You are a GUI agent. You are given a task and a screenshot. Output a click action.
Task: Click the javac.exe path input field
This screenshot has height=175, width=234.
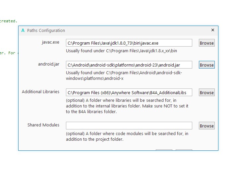129,43
